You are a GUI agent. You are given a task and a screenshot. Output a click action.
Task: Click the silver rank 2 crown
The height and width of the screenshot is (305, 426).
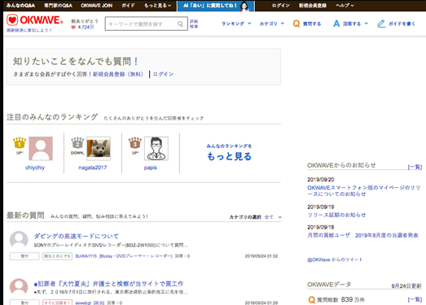(77, 142)
